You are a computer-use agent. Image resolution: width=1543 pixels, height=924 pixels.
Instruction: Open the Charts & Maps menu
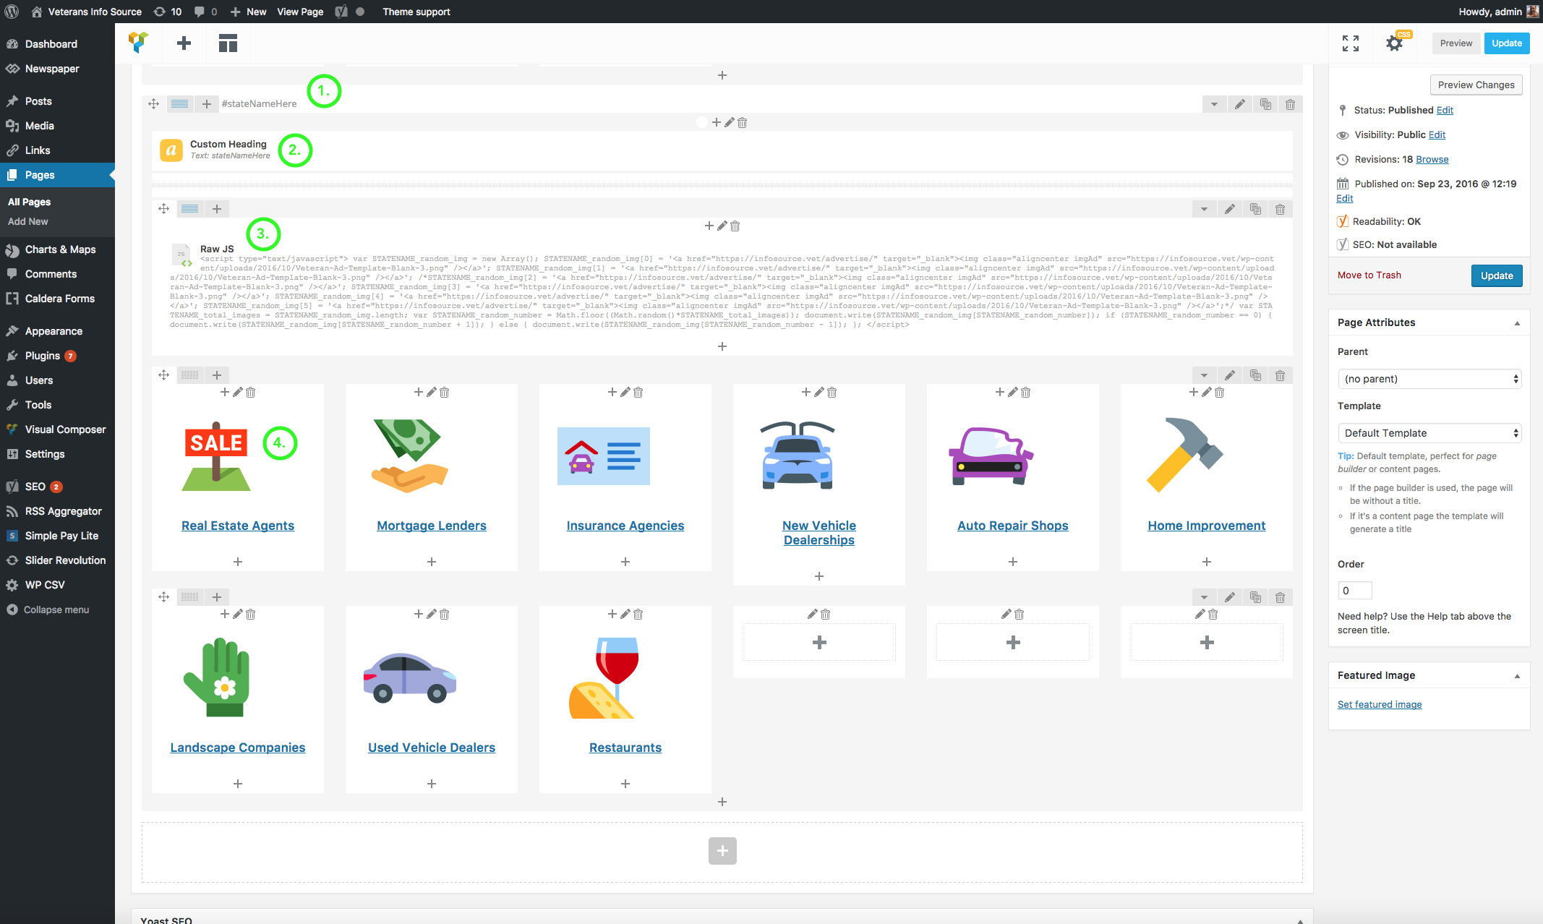tap(60, 249)
